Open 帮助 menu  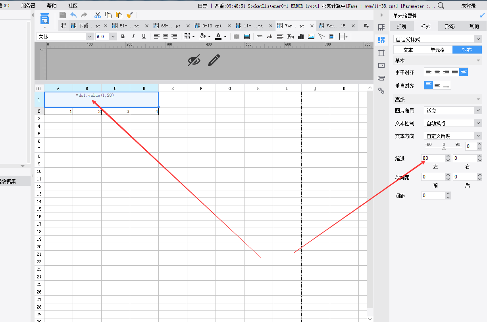[52, 6]
